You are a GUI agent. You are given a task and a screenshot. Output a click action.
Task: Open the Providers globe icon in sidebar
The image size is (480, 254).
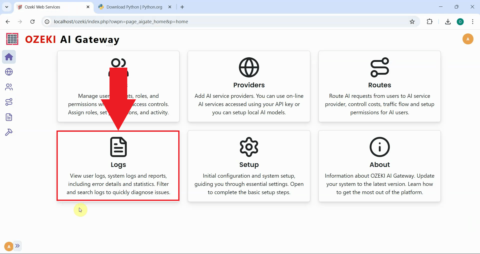(x=9, y=72)
